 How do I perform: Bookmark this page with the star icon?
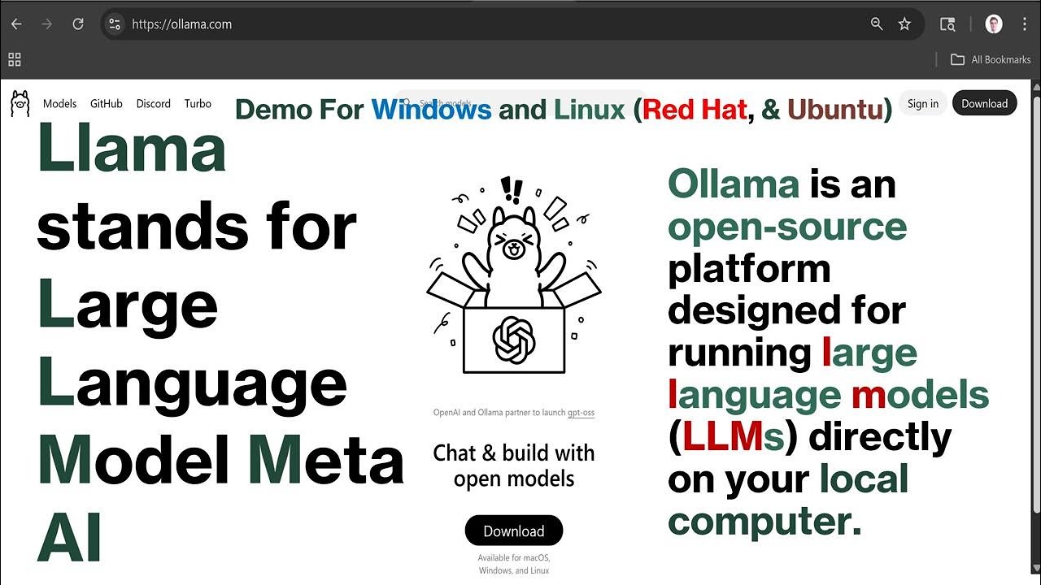click(904, 24)
